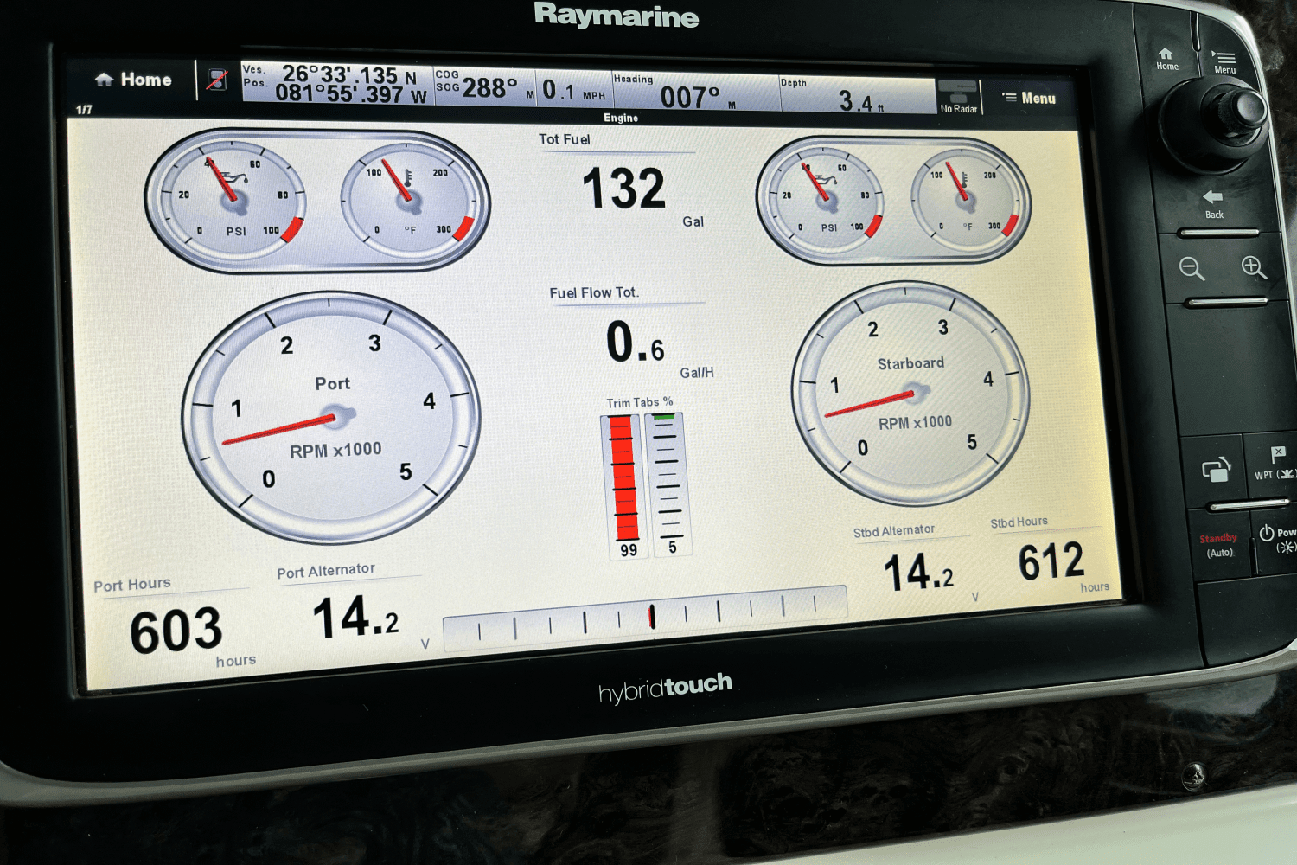The image size is (1297, 865).
Task: Open the Menu at top right
Action: (1031, 97)
